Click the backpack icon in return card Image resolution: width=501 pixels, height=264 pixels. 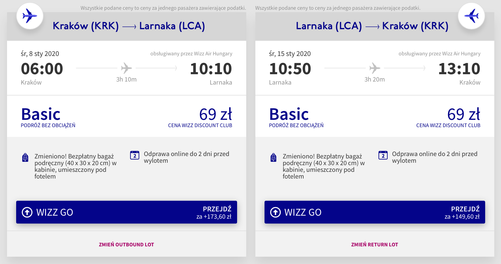pos(274,157)
